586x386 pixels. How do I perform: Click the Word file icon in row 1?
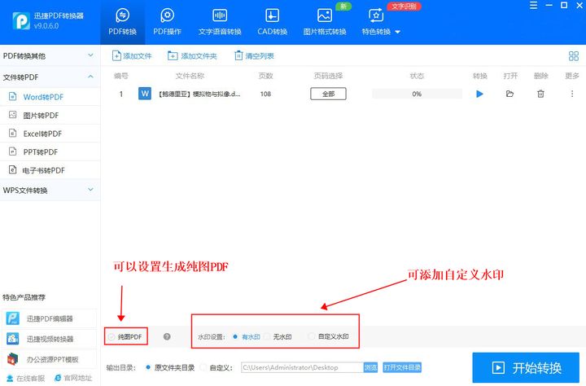(145, 94)
